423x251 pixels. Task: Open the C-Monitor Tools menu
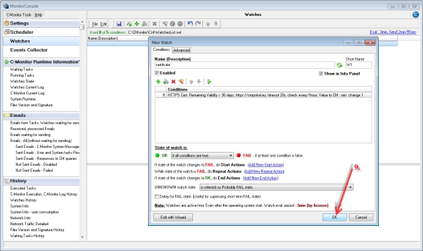click(x=19, y=15)
